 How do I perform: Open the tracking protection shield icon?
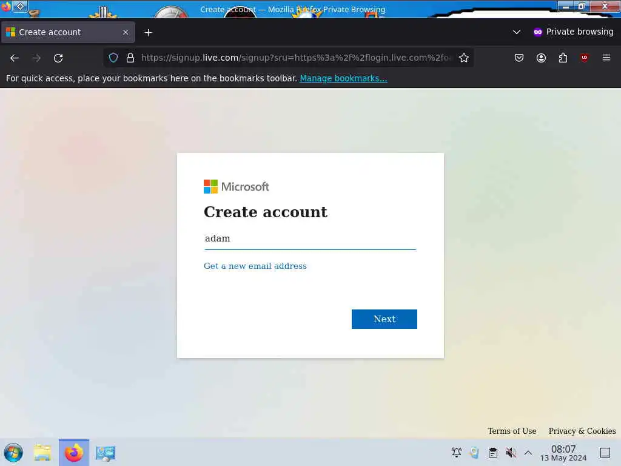[113, 58]
